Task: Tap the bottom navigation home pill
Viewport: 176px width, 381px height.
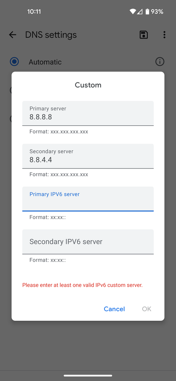Action: coord(88,376)
